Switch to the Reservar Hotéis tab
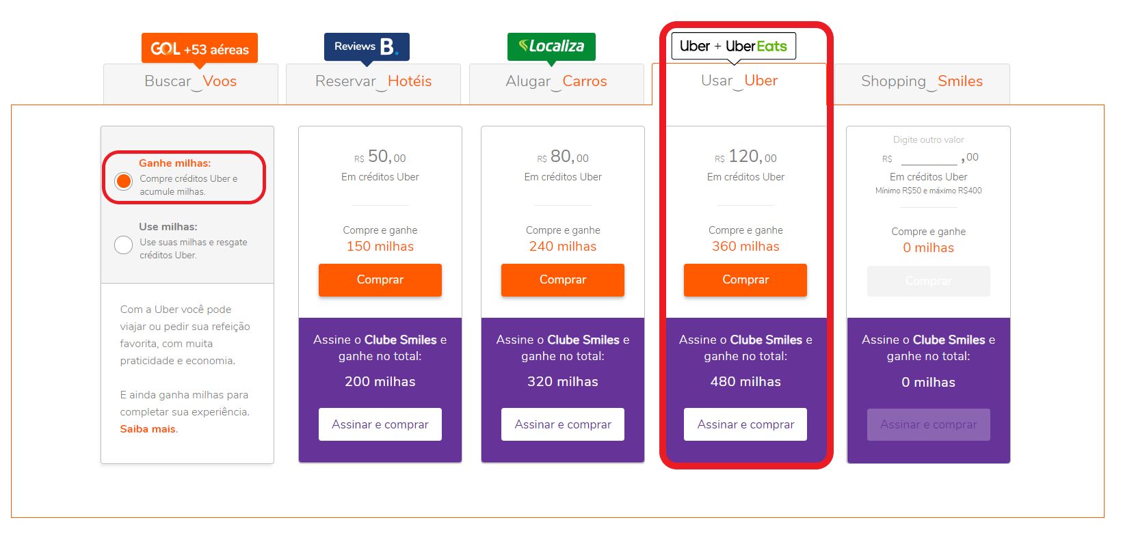Image resolution: width=1123 pixels, height=533 pixels. coord(373,83)
